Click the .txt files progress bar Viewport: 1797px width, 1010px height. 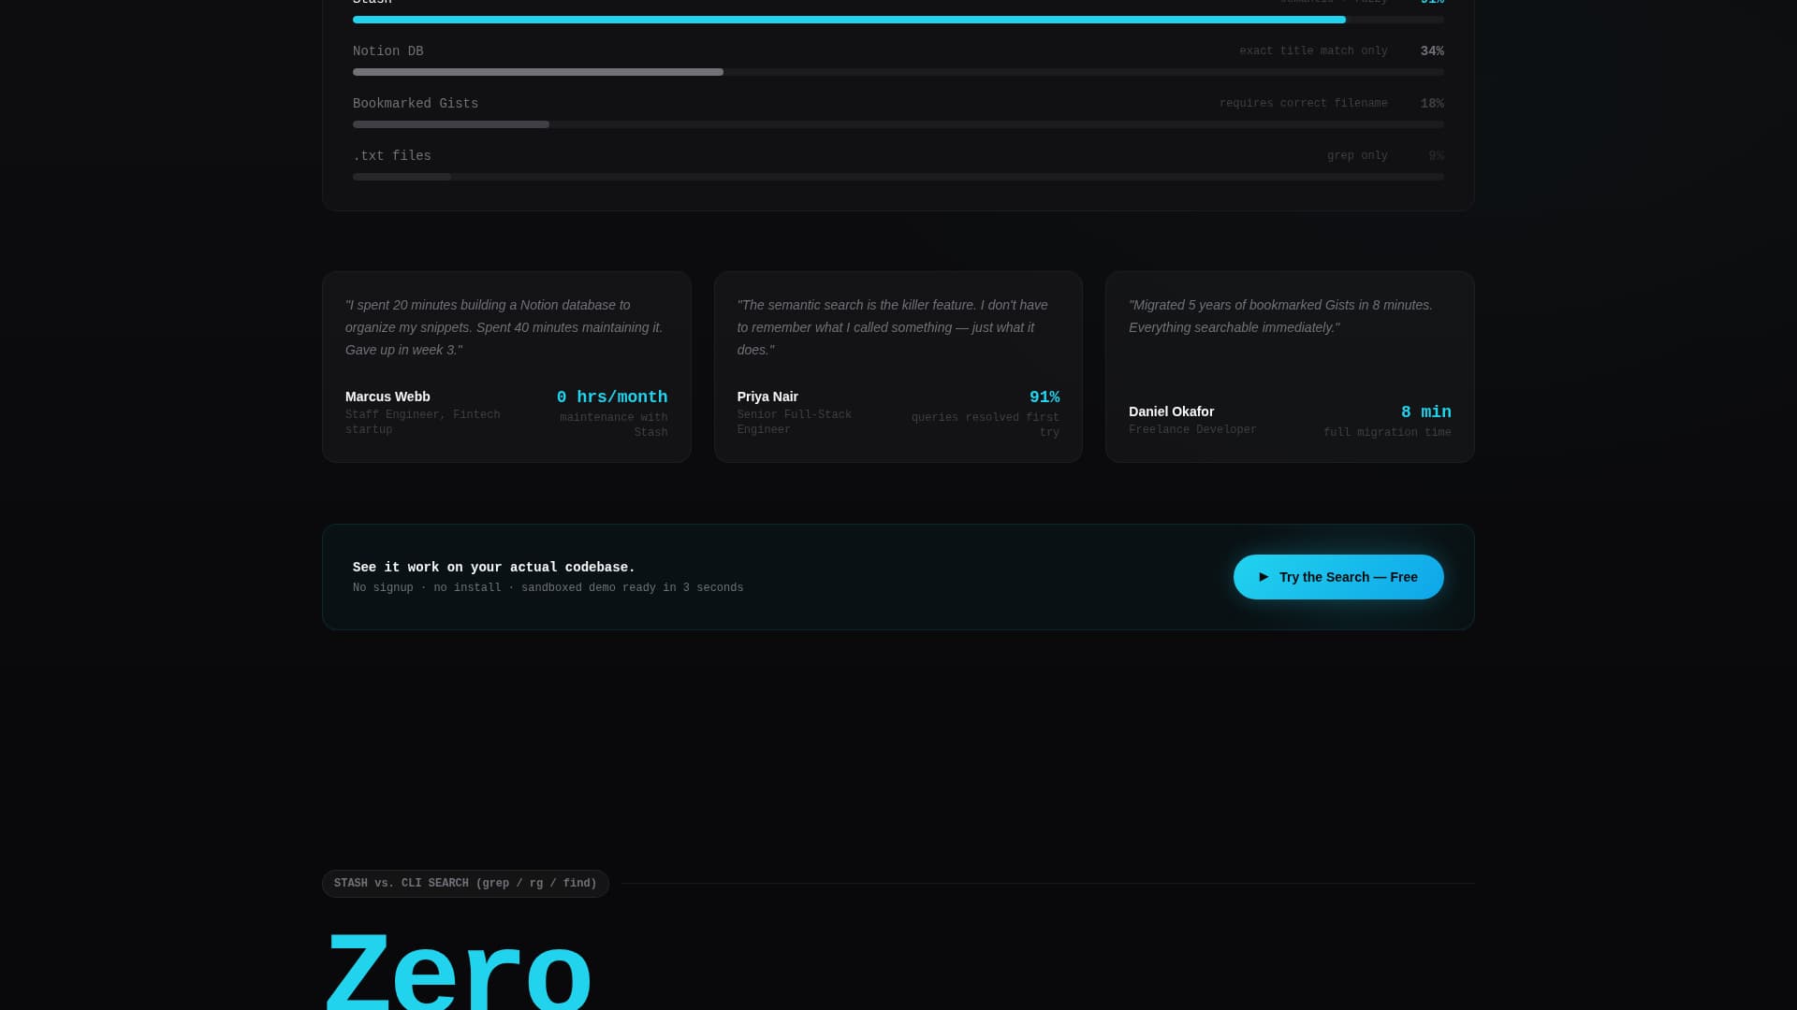coord(898,177)
